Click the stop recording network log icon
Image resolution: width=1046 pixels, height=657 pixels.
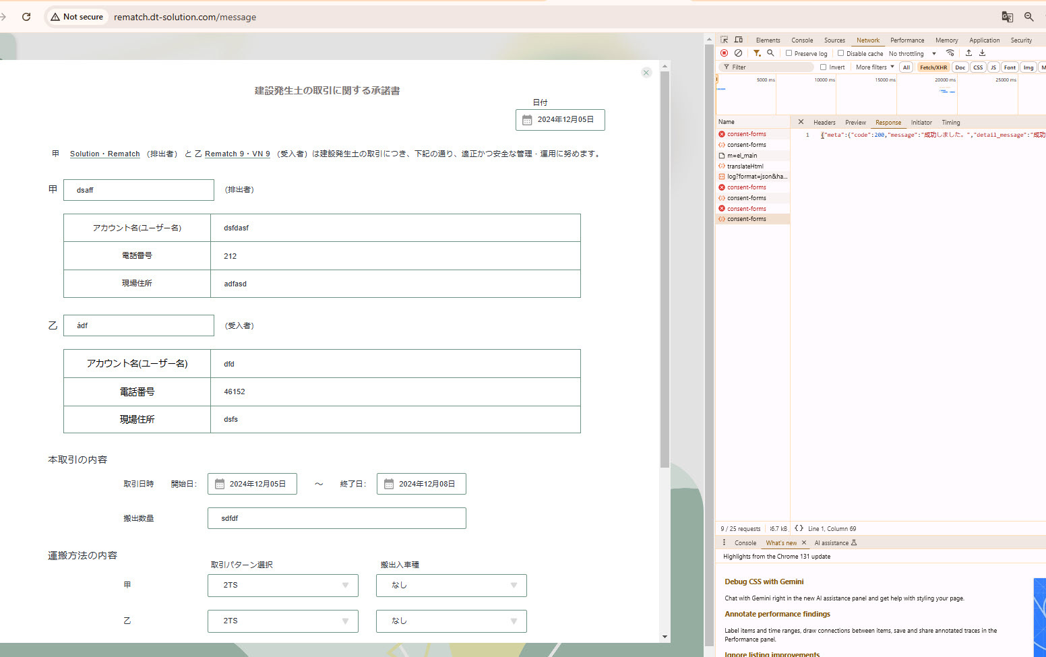coord(725,53)
